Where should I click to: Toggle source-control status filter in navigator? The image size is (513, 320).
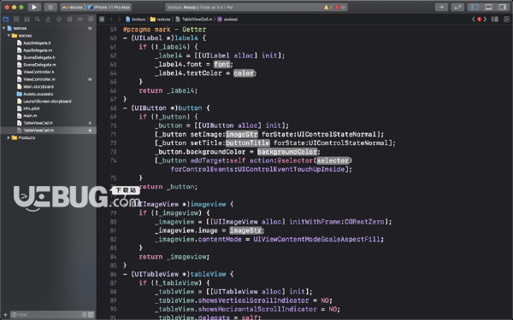pyautogui.click(x=91, y=315)
